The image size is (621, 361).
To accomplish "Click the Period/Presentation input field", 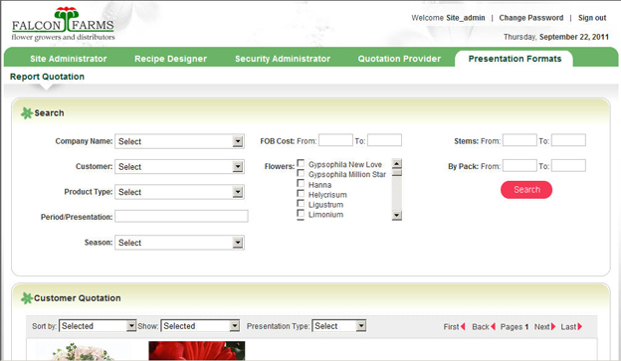I will click(181, 216).
